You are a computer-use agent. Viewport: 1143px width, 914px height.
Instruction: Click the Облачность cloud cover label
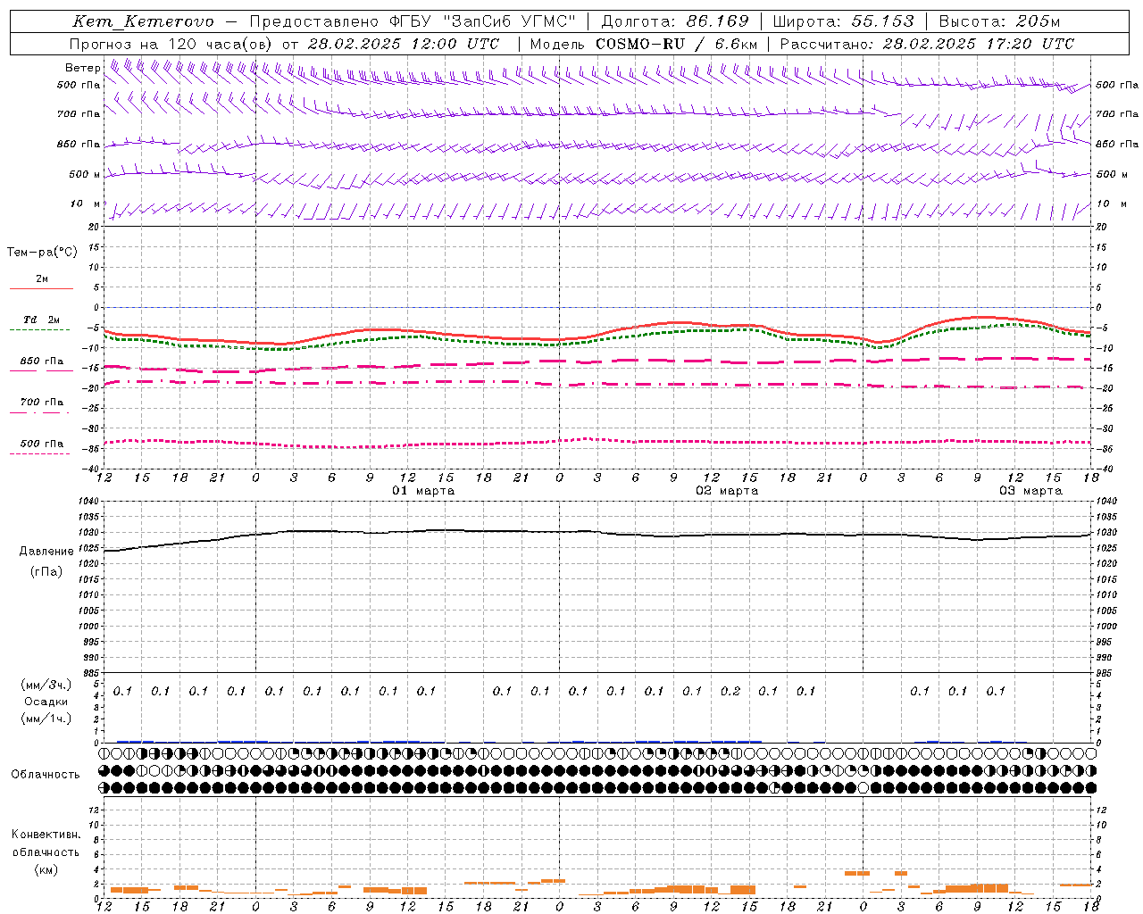coord(46,775)
